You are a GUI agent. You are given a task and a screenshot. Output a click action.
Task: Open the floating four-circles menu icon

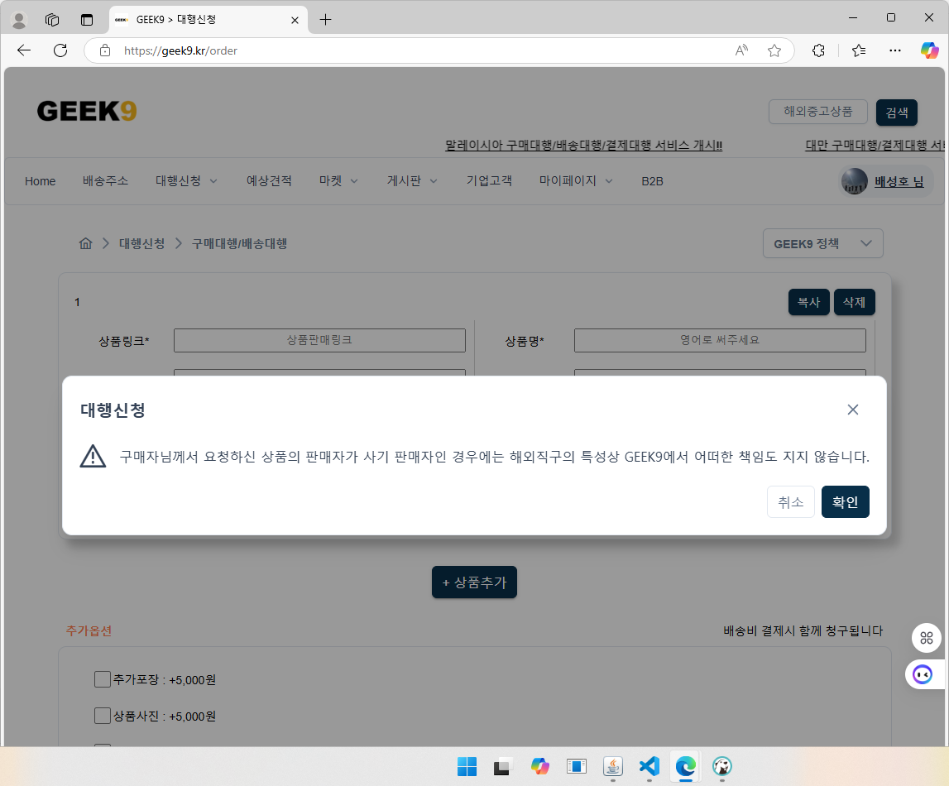[926, 638]
